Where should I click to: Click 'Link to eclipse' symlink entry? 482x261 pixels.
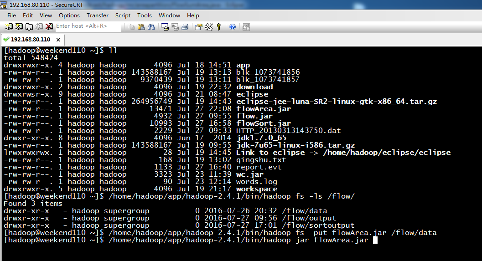(270, 153)
